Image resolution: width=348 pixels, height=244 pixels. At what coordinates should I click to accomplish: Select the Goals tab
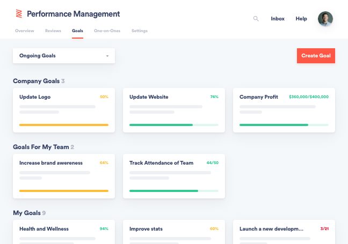(x=77, y=31)
